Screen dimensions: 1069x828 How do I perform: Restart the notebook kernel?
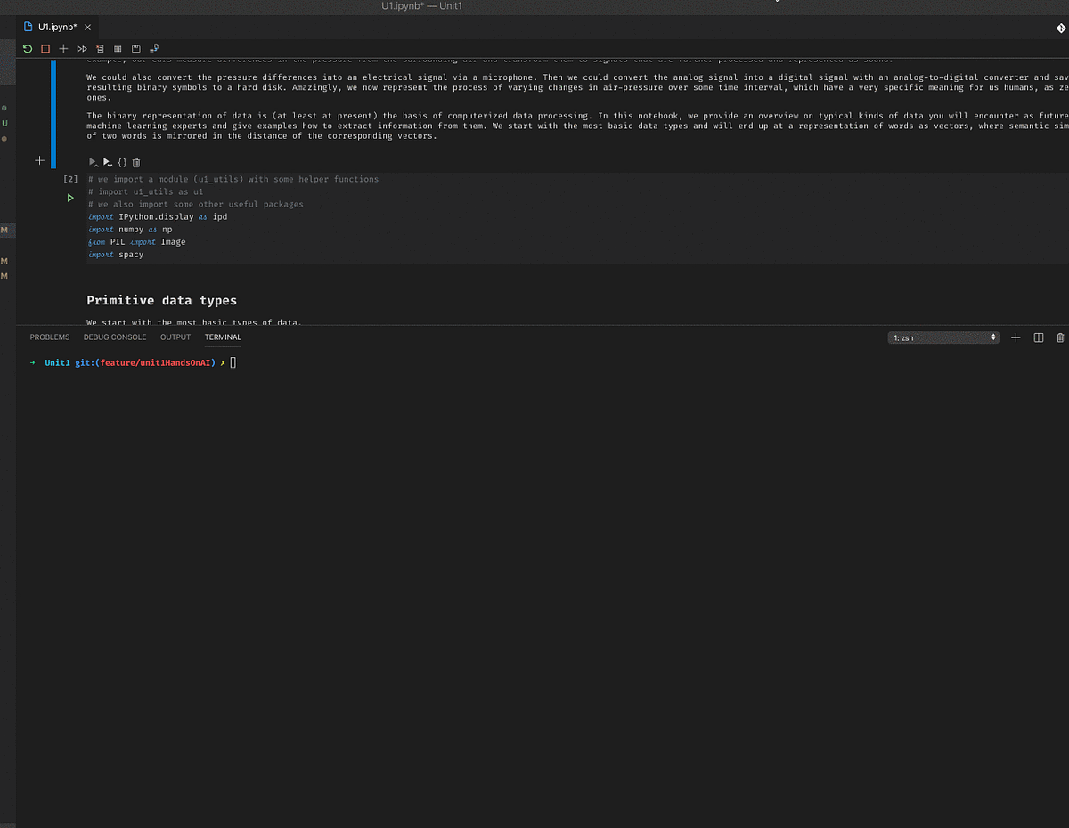[x=27, y=49]
